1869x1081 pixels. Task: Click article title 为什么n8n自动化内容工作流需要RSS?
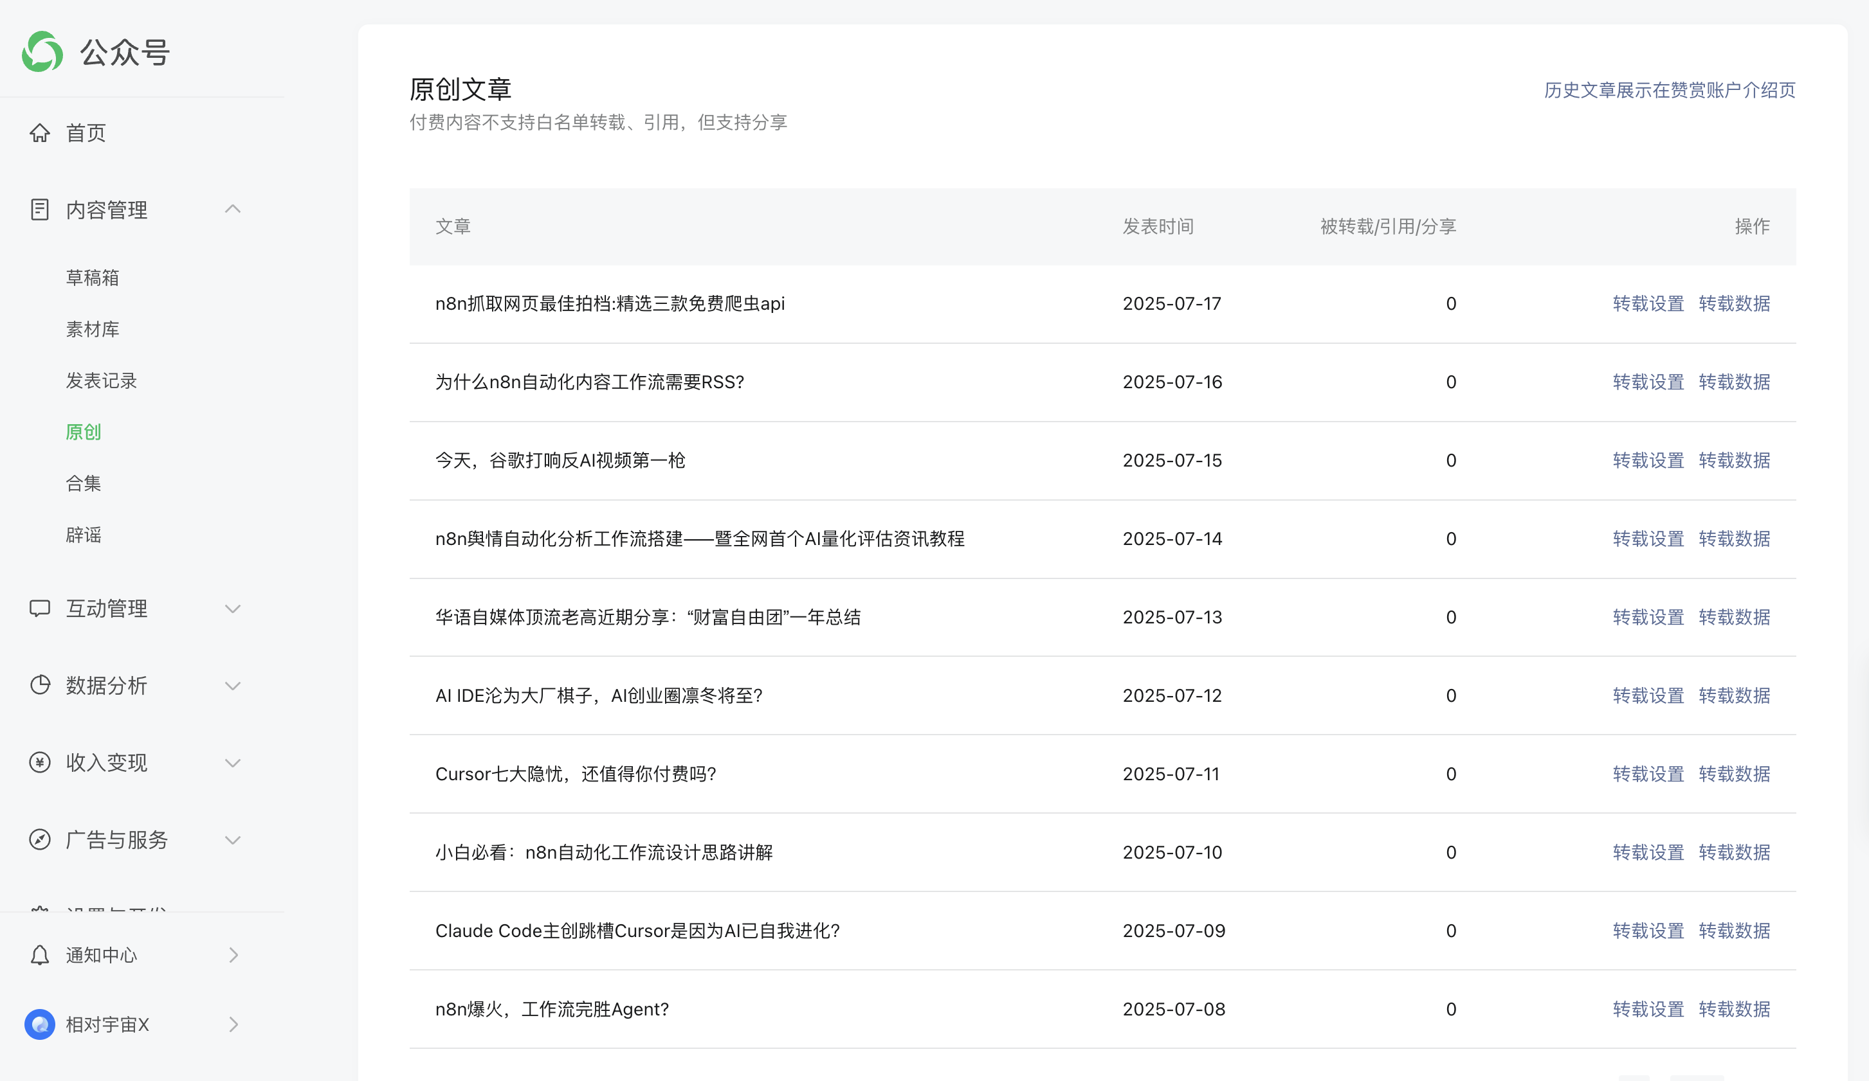click(590, 382)
